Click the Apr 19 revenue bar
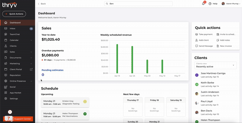Image resolution: width=242 pixels, height=123 pixels. click(117, 59)
